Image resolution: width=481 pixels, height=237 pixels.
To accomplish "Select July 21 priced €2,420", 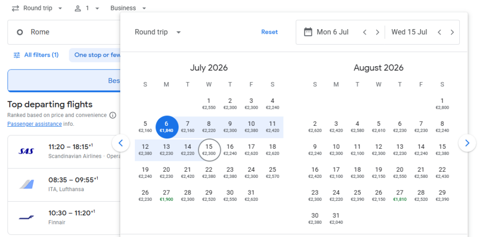I will click(188, 173).
